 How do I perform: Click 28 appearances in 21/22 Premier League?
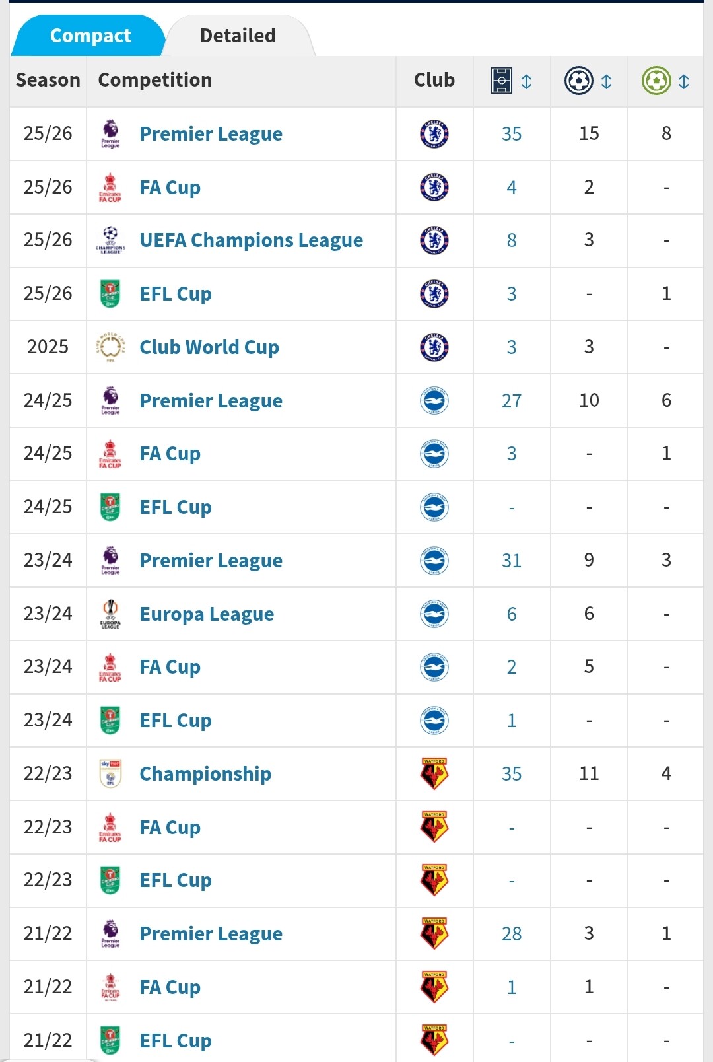pyautogui.click(x=512, y=934)
